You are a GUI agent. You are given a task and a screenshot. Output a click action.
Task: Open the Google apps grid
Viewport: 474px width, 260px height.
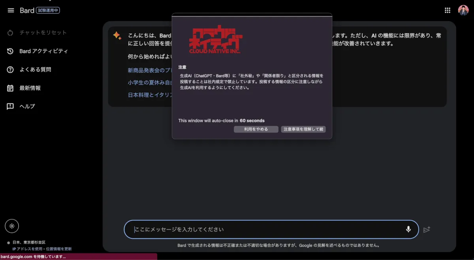tap(448, 11)
